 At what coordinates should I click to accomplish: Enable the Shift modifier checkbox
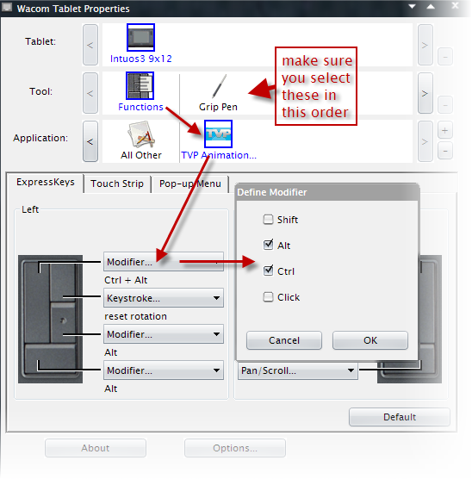(x=268, y=220)
